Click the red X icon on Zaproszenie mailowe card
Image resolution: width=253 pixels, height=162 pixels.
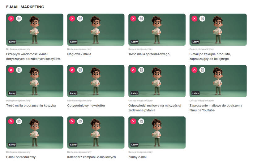click(195, 70)
